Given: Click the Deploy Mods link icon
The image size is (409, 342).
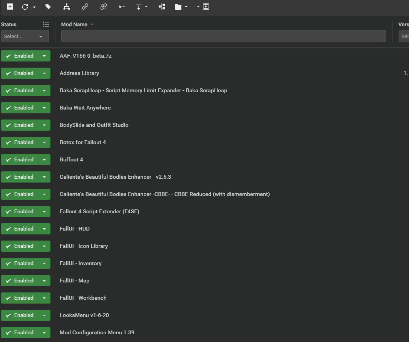Looking at the screenshot, I should point(85,7).
